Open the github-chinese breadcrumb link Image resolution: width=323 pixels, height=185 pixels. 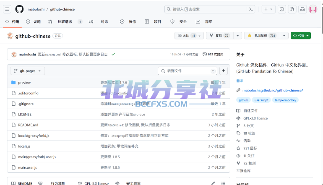pos(62,9)
